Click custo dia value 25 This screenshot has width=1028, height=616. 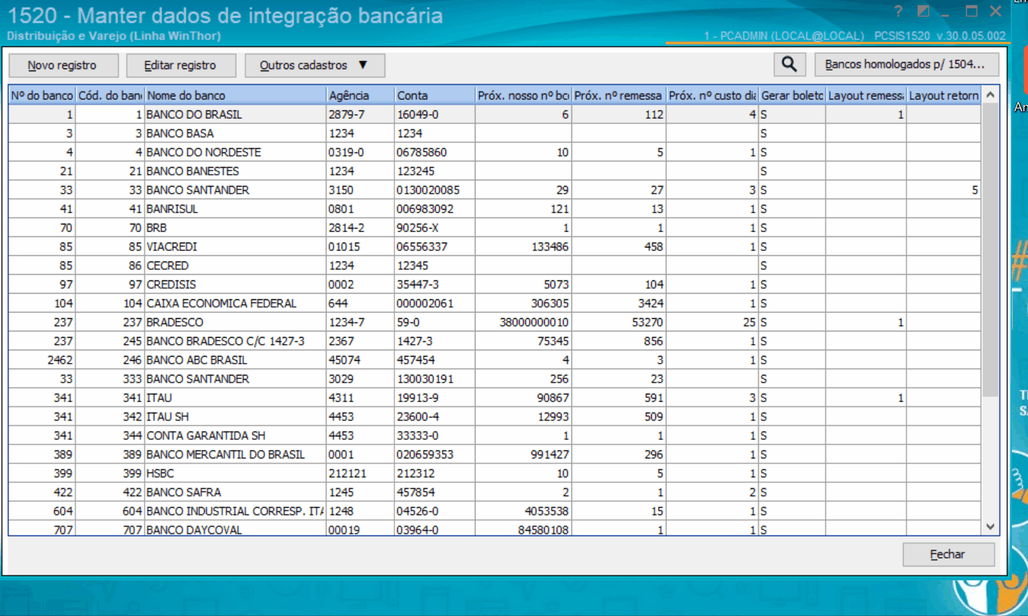coord(750,322)
